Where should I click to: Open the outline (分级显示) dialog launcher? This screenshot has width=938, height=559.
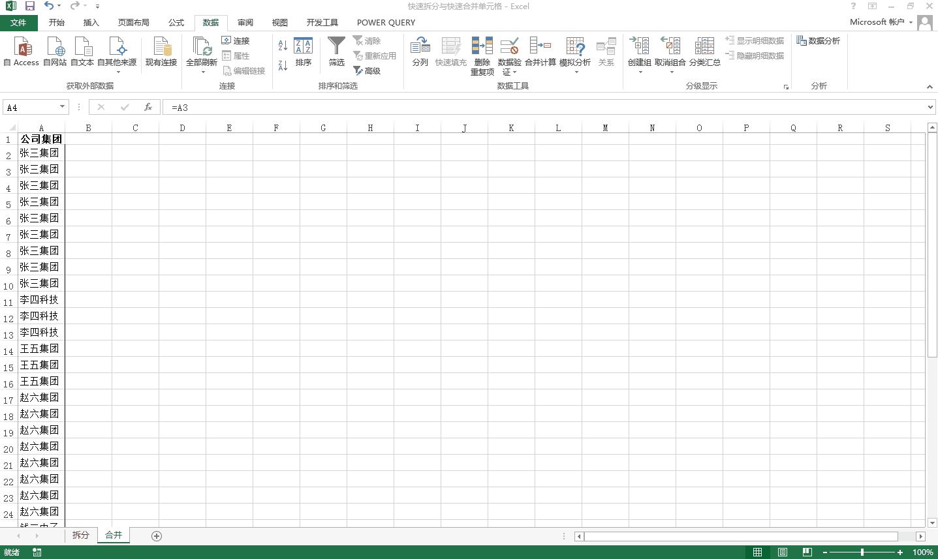pos(786,87)
